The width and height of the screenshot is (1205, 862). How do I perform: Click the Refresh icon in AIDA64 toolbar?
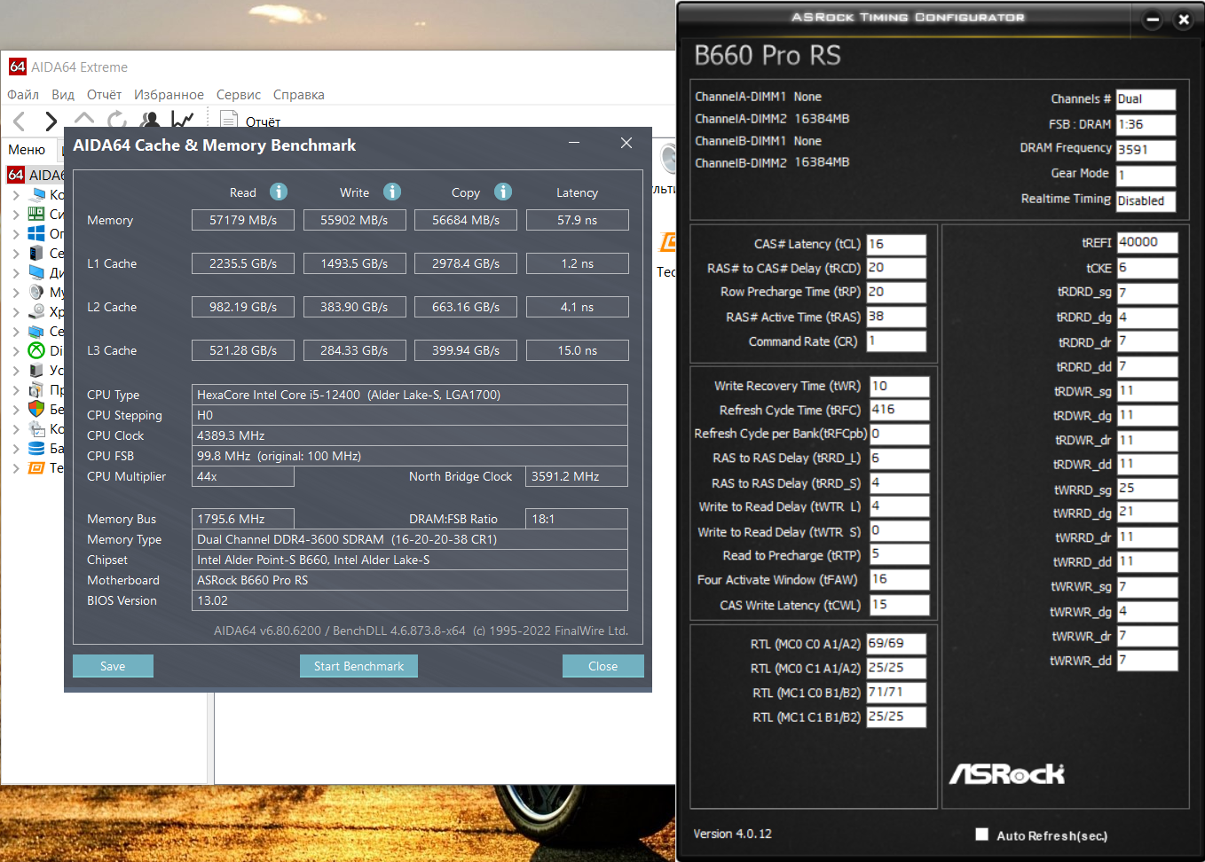point(116,120)
